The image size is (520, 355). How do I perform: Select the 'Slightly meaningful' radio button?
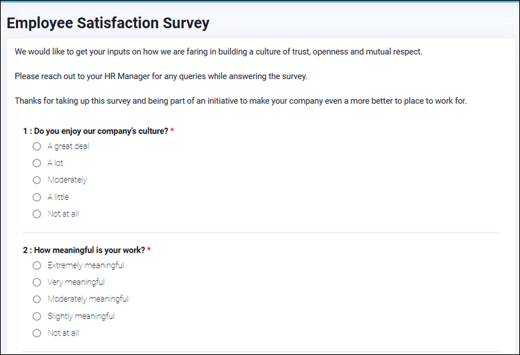pos(37,316)
